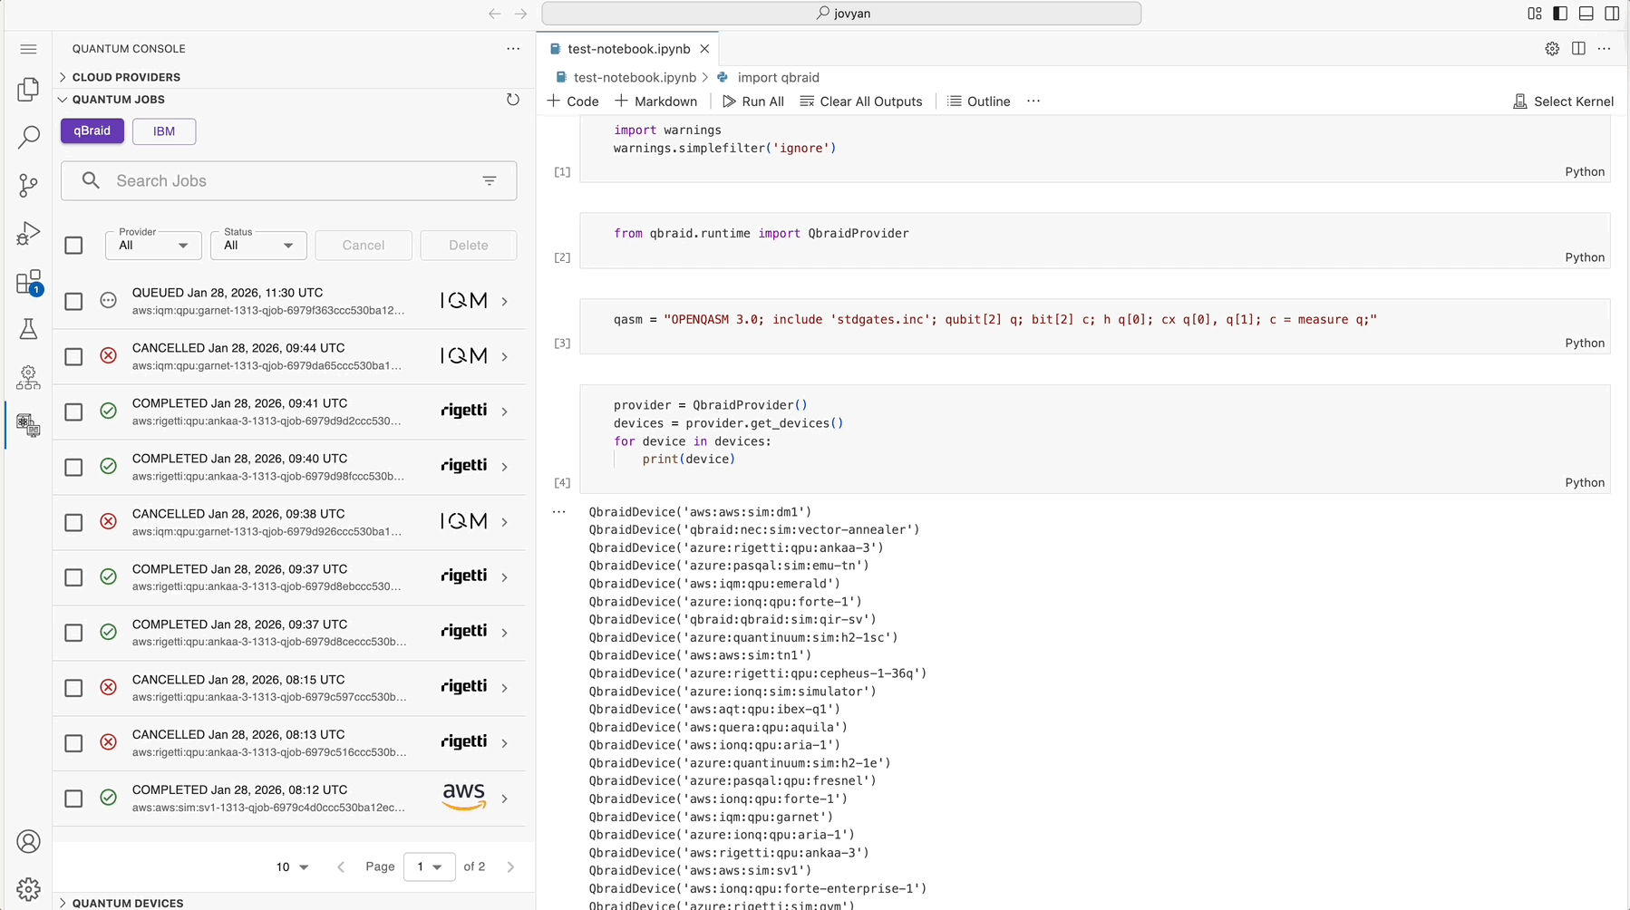Run All notebook cells
This screenshot has width=1630, height=910.
(753, 102)
